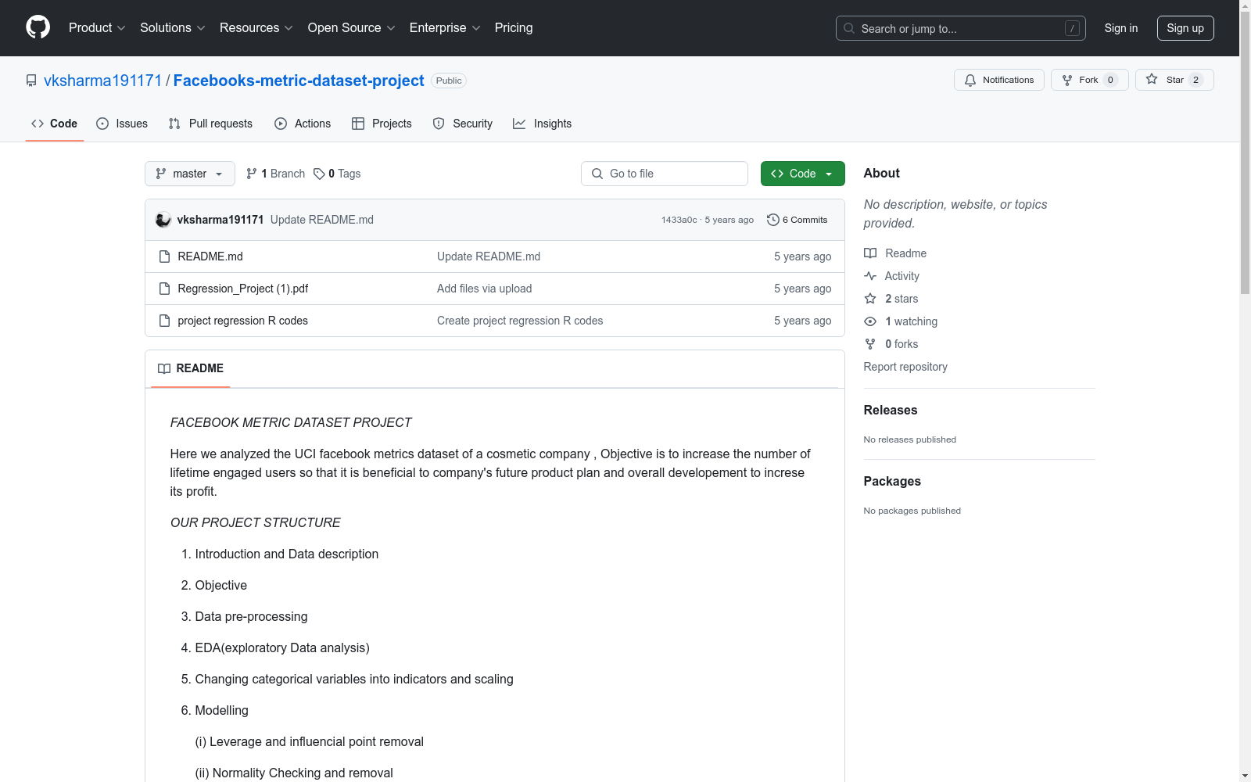Click the star icon beside 2 stars

[870, 299]
